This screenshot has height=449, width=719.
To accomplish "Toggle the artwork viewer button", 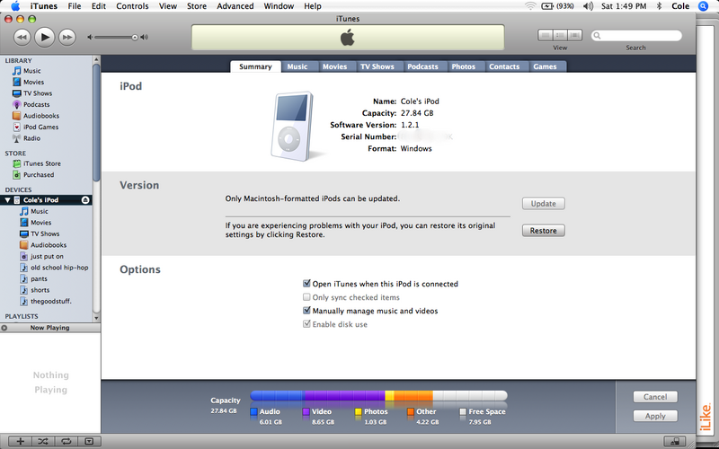I will click(x=89, y=441).
